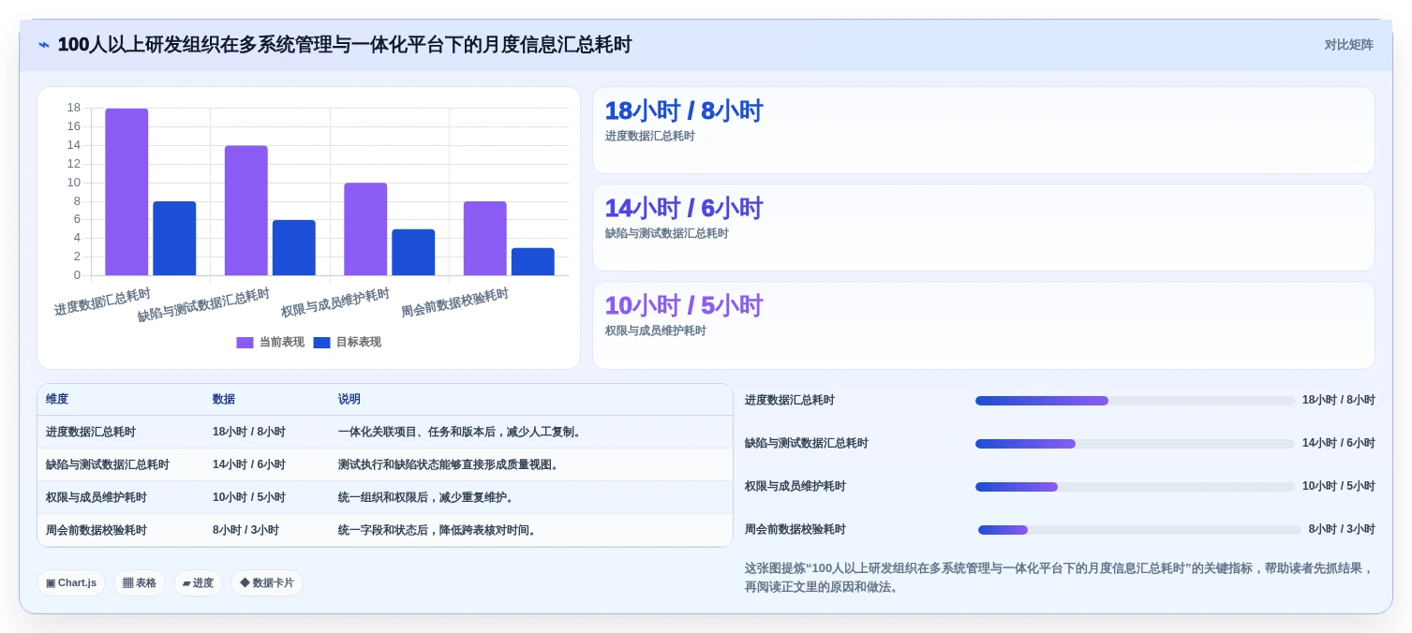The image size is (1412, 633).
Task: Click table cell 周会前数据校验耗时 in 维度 column
Action: click(x=97, y=531)
